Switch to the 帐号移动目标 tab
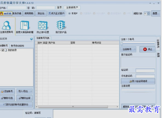The width and height of the screenshot is (162, 118). point(18,46)
